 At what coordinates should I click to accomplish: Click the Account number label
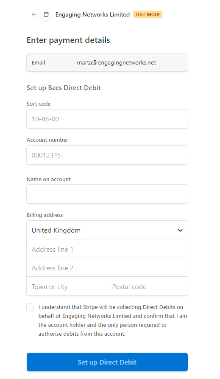tap(47, 140)
